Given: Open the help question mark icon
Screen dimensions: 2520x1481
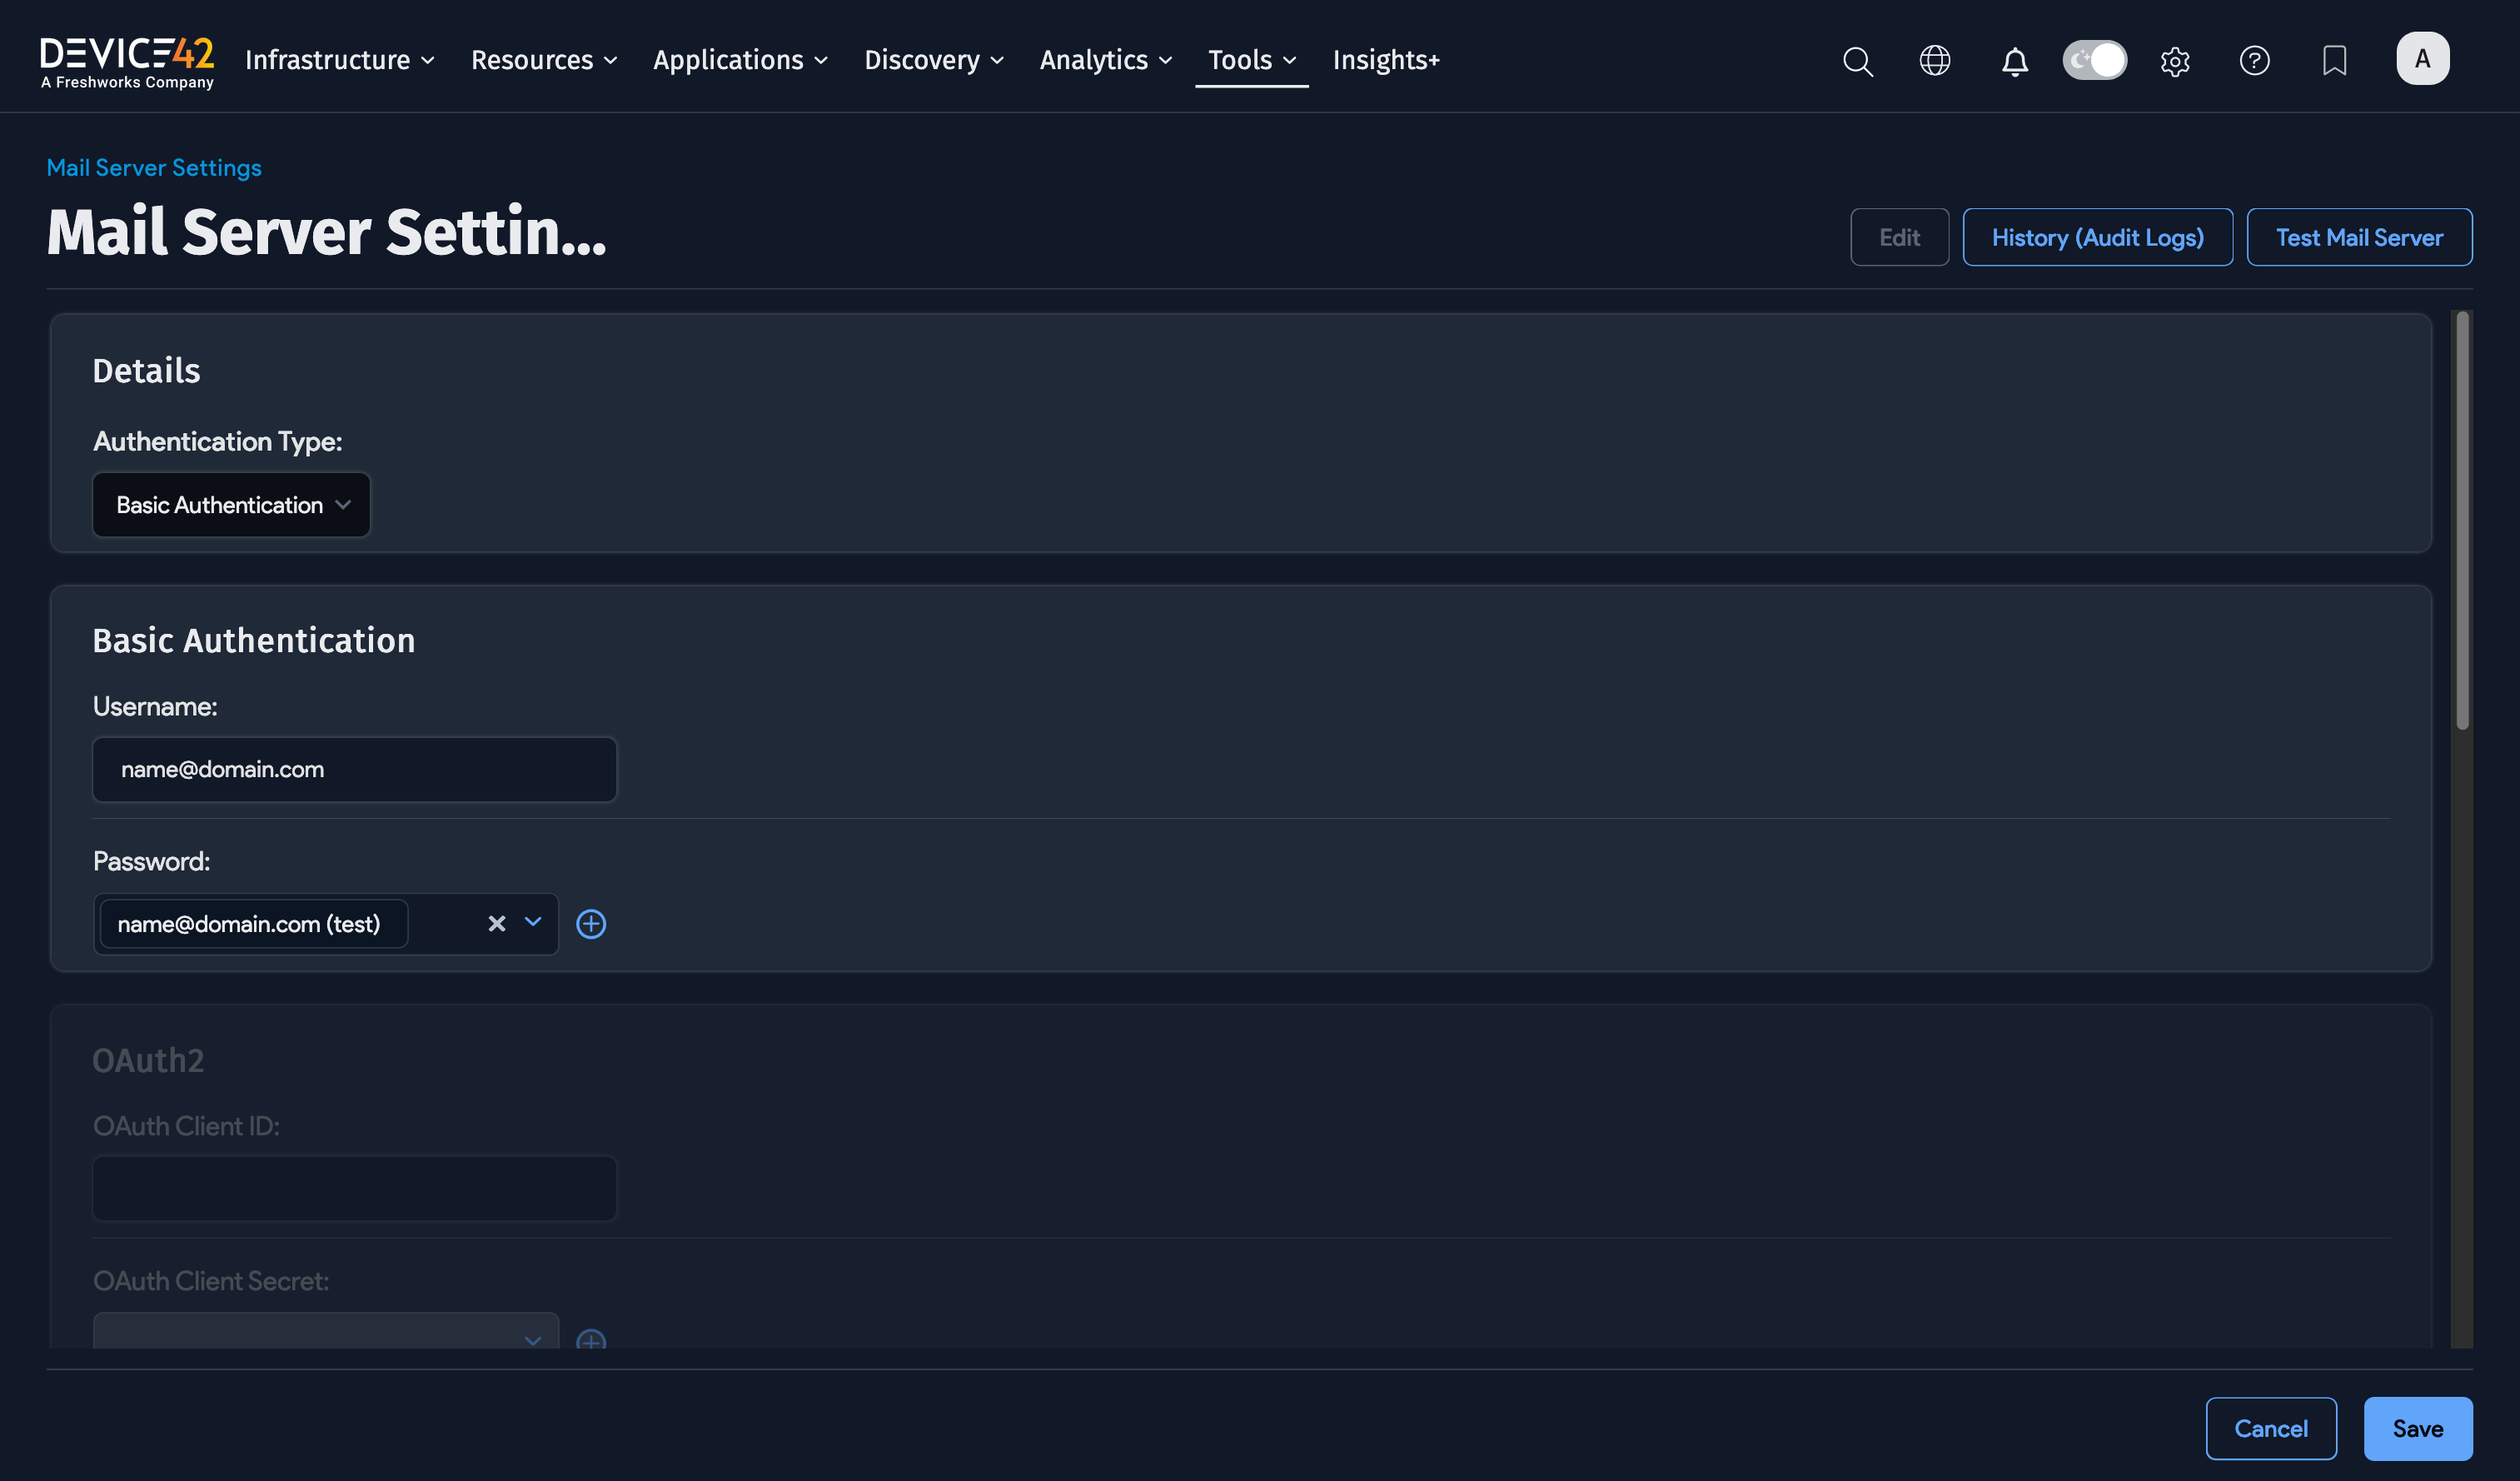Looking at the screenshot, I should tap(2255, 60).
